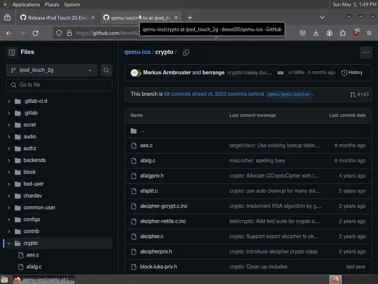Select the qemu-ios/crypto browser tab
The image size is (378, 284).
[x=141, y=18]
